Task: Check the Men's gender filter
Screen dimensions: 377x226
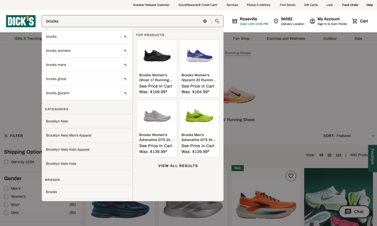Action: point(6,189)
